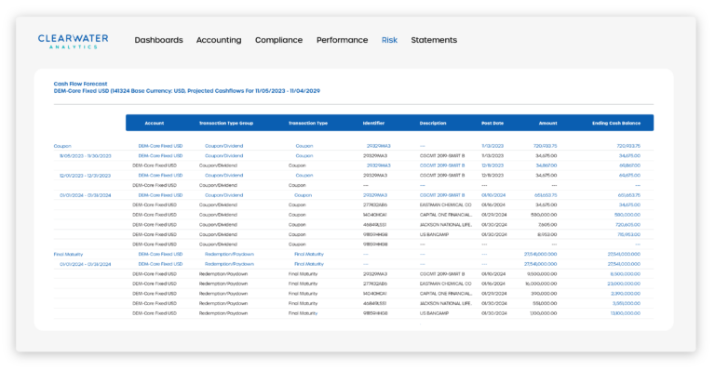
Task: Toggle 01/01/2024 - 01/31/2024 period in Coupon/Dividend row
Action: (86, 195)
